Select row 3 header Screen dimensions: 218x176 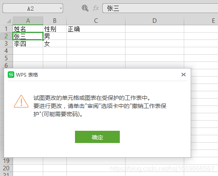pyautogui.click(x=6, y=44)
